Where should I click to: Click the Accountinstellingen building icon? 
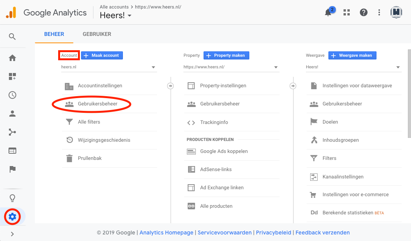click(69, 86)
